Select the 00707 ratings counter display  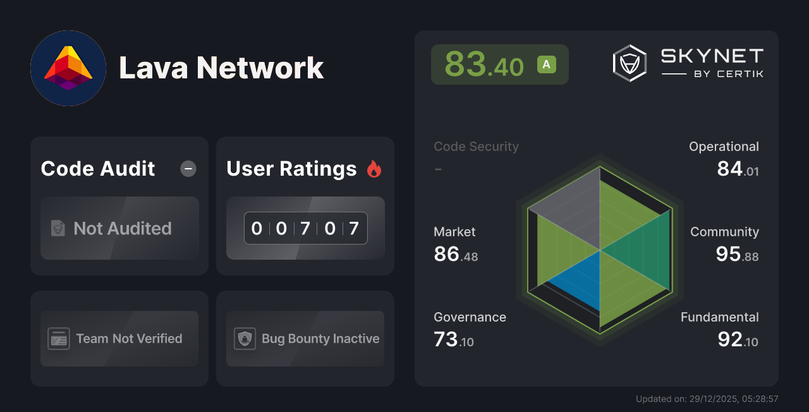pyautogui.click(x=305, y=228)
